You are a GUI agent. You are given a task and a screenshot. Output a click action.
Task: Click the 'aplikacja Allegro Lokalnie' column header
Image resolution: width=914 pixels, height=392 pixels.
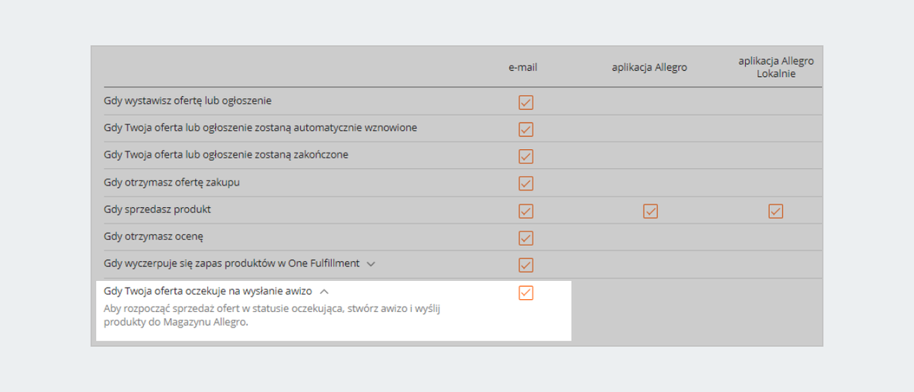[775, 67]
